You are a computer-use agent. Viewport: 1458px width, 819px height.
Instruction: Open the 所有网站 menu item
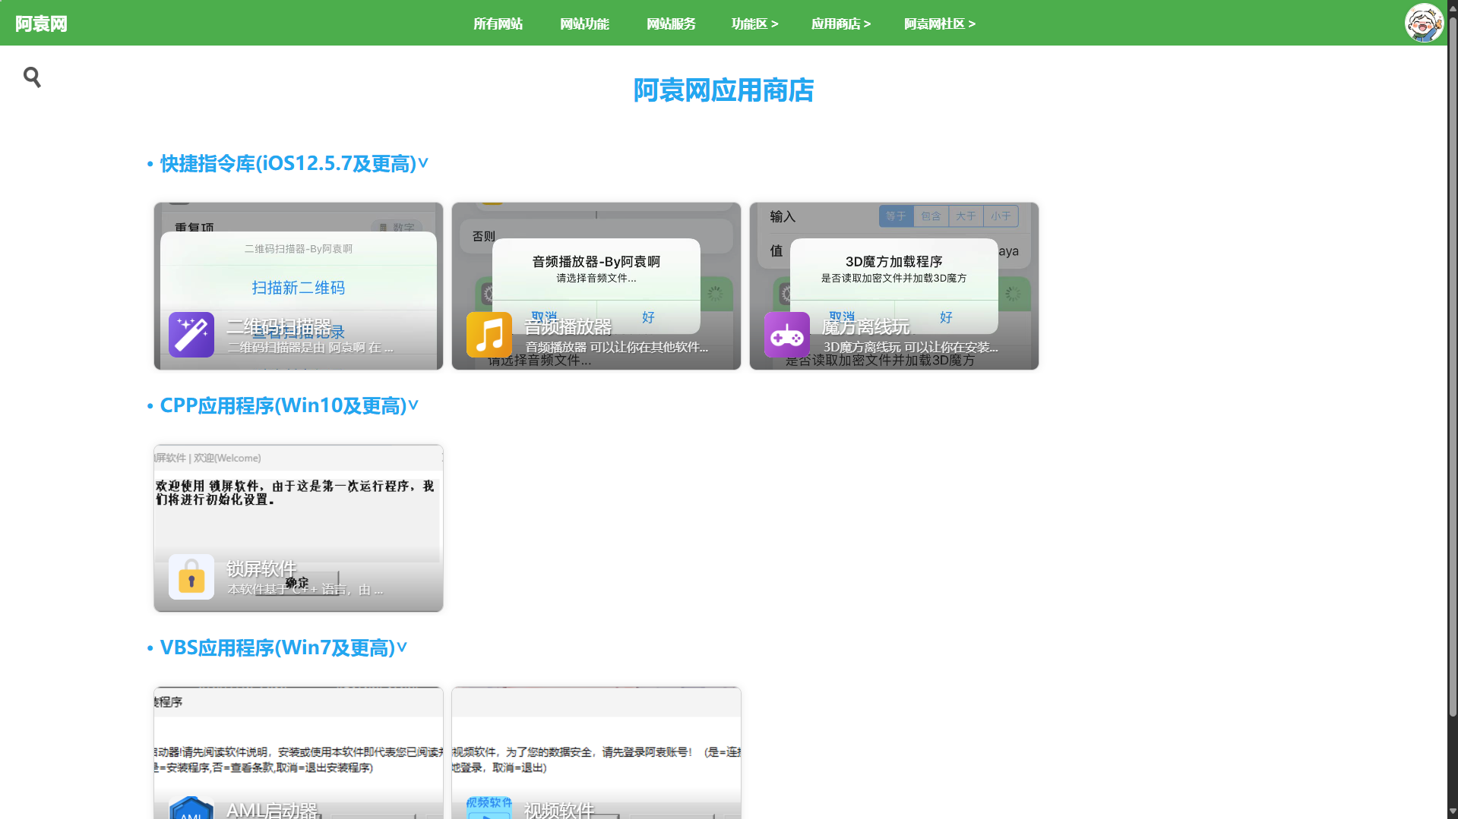click(498, 24)
